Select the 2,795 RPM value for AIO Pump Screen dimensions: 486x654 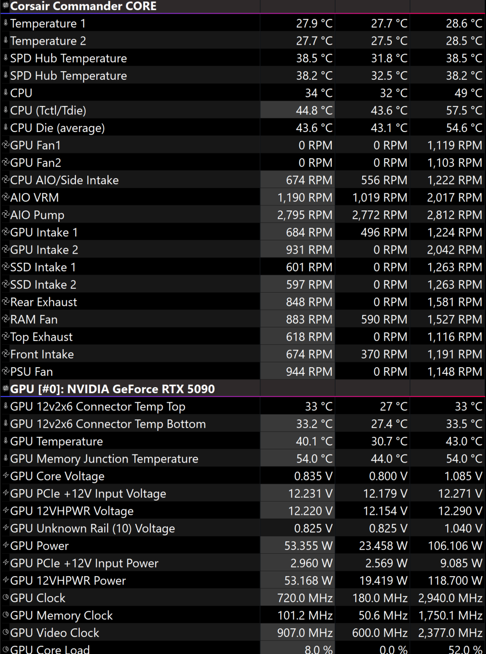[305, 215]
